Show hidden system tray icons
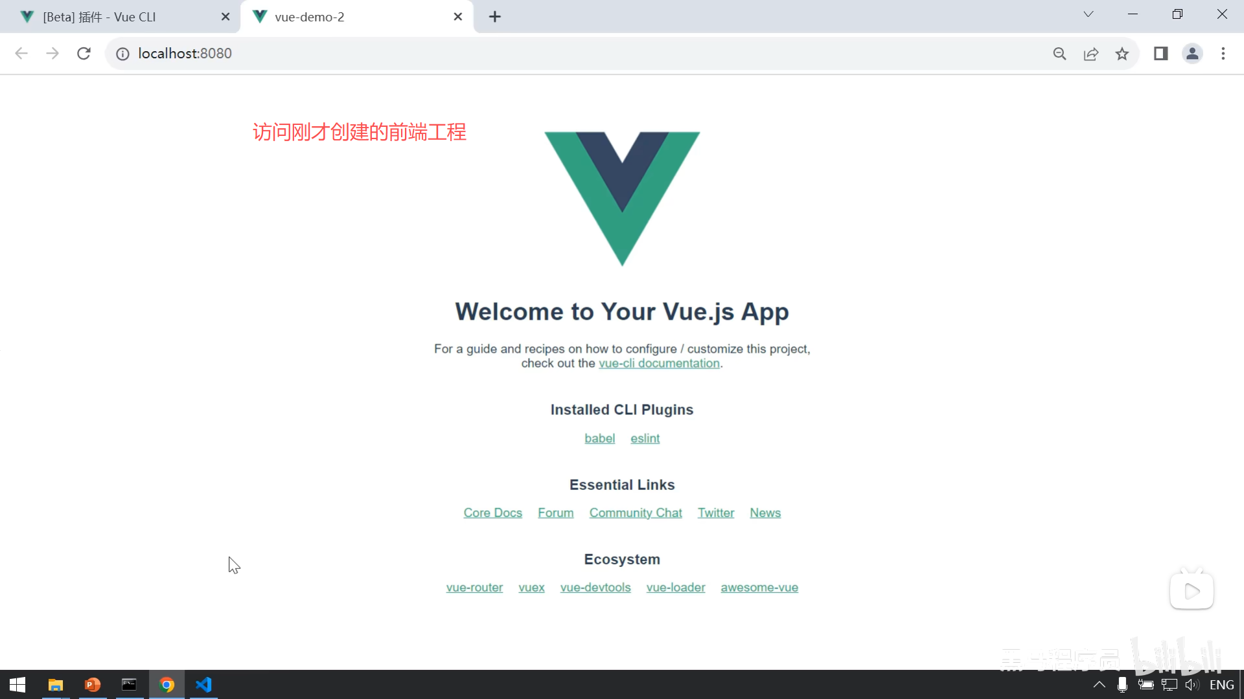The width and height of the screenshot is (1244, 699). coord(1100,685)
